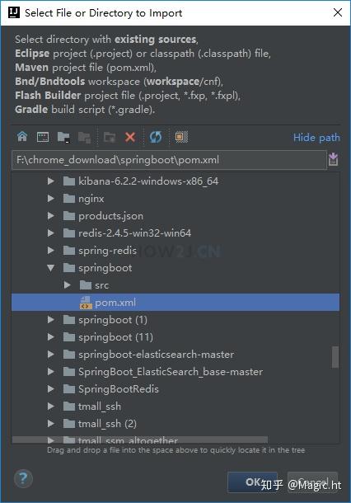Open the help question mark button

[23, 478]
